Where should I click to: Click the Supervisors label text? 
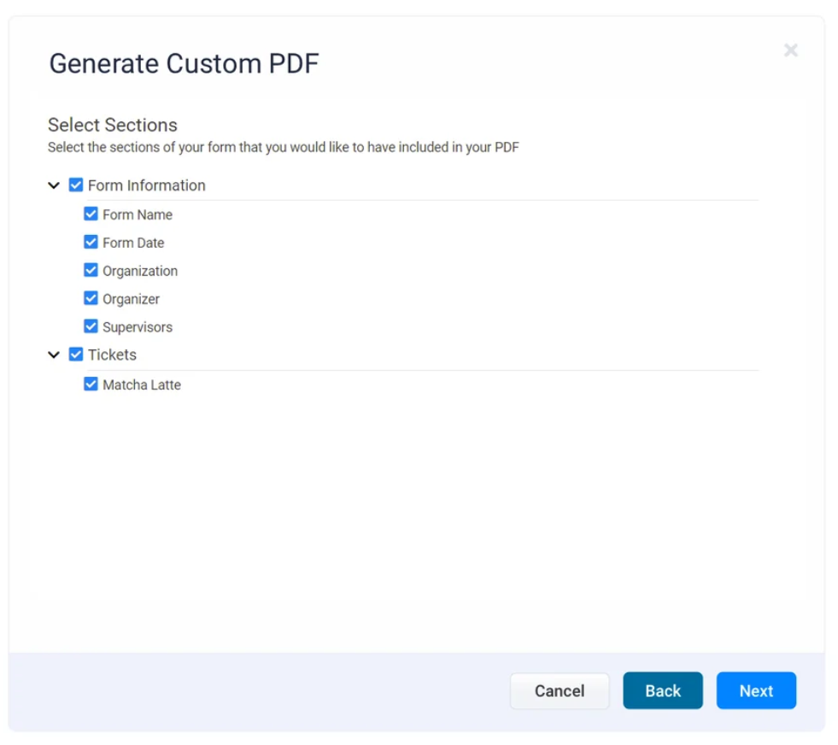pos(138,327)
